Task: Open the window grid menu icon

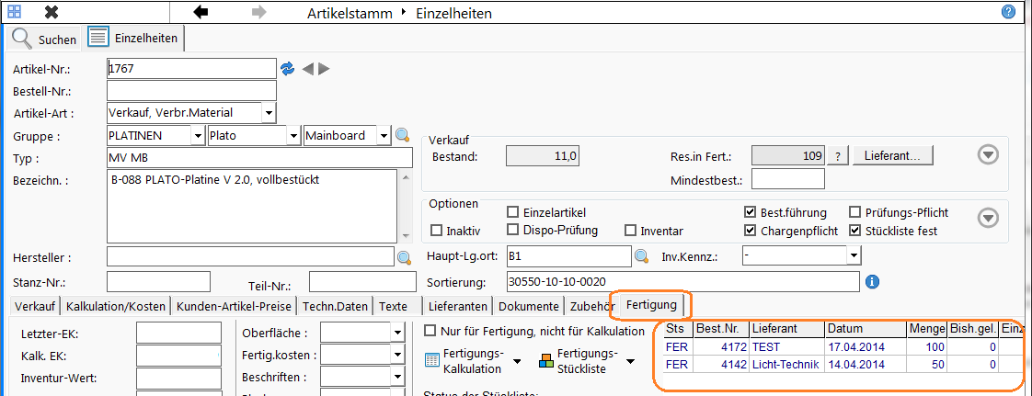Action: (14, 12)
